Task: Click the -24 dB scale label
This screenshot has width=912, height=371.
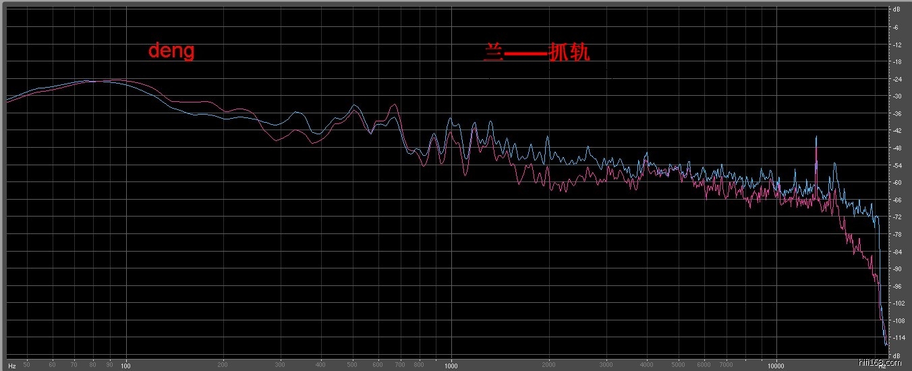Action: click(x=896, y=80)
